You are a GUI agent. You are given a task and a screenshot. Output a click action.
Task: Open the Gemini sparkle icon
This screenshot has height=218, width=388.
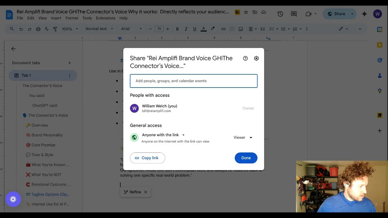coord(365,14)
